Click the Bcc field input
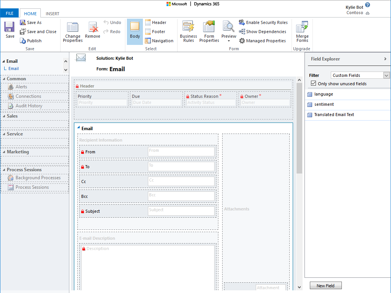The width and height of the screenshot is (391, 293). tap(181, 196)
